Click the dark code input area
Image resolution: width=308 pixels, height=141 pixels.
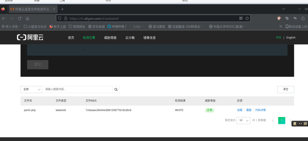tap(157, 50)
